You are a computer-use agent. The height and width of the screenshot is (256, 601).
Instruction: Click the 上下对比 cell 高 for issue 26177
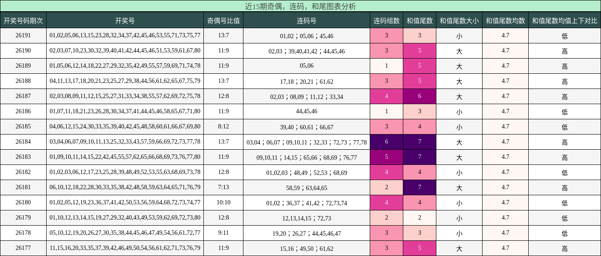coord(565,248)
